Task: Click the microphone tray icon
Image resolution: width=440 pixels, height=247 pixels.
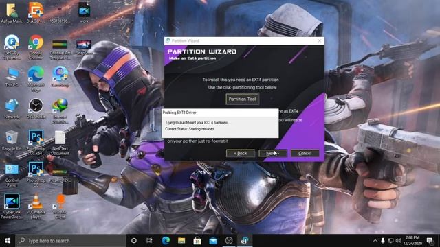Action: pos(383,241)
